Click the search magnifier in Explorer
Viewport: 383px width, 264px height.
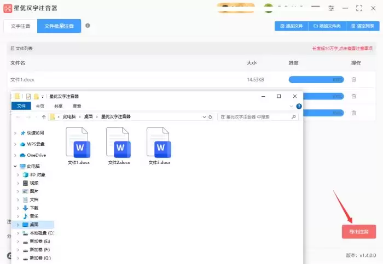click(x=294, y=117)
